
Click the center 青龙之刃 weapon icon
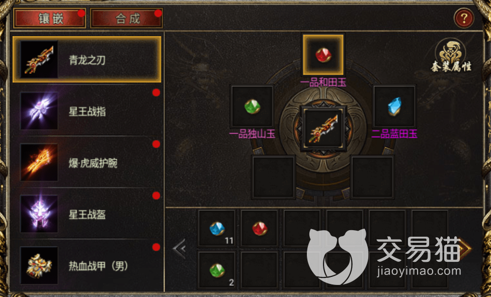(x=323, y=129)
